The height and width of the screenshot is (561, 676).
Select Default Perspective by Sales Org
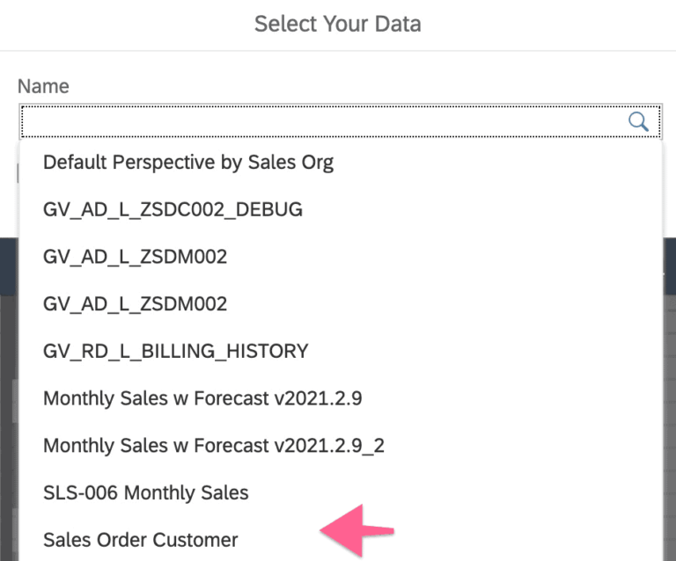pyautogui.click(x=188, y=163)
